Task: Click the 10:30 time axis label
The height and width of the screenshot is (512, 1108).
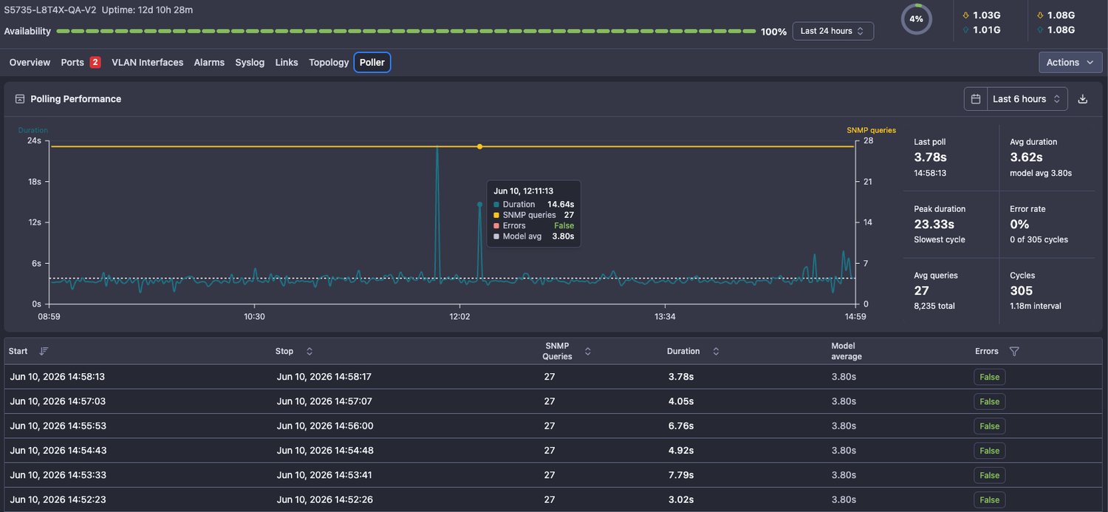Action: [255, 316]
